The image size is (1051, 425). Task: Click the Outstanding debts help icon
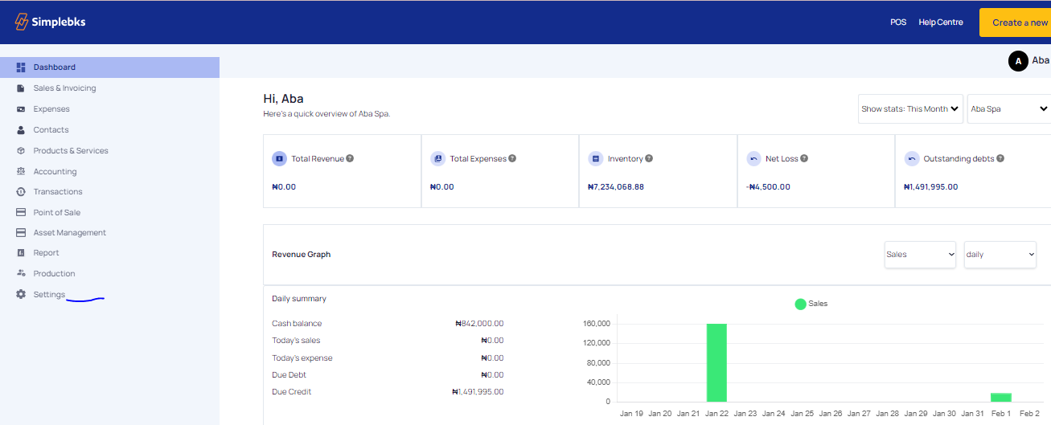[1000, 158]
